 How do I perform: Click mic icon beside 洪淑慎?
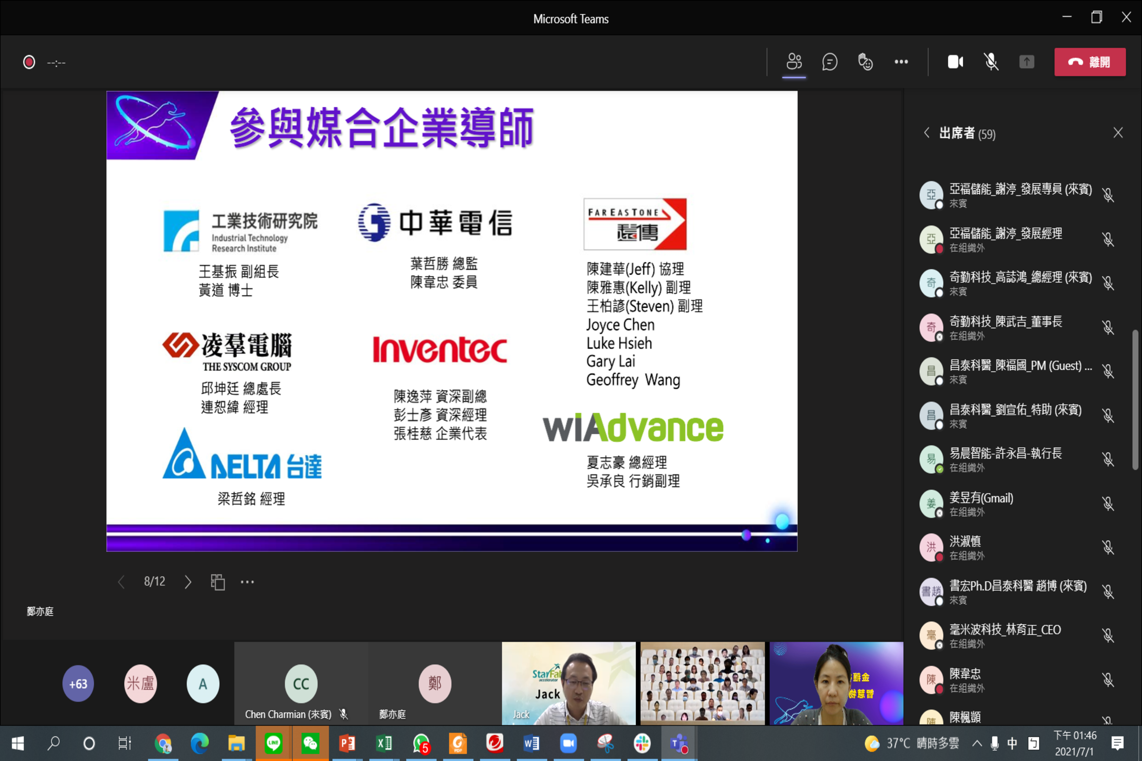point(1108,547)
